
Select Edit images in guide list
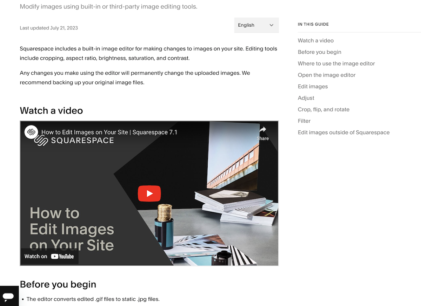coord(313,87)
